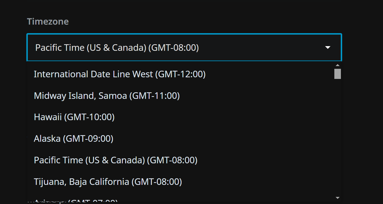The width and height of the screenshot is (383, 204).
Task: Click the Timezone field label
Action: (48, 22)
